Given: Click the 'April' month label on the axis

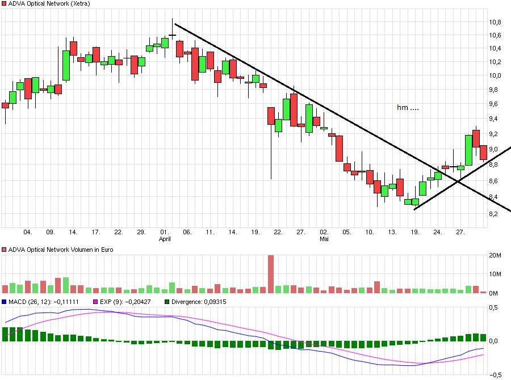Looking at the screenshot, I should coord(165,239).
